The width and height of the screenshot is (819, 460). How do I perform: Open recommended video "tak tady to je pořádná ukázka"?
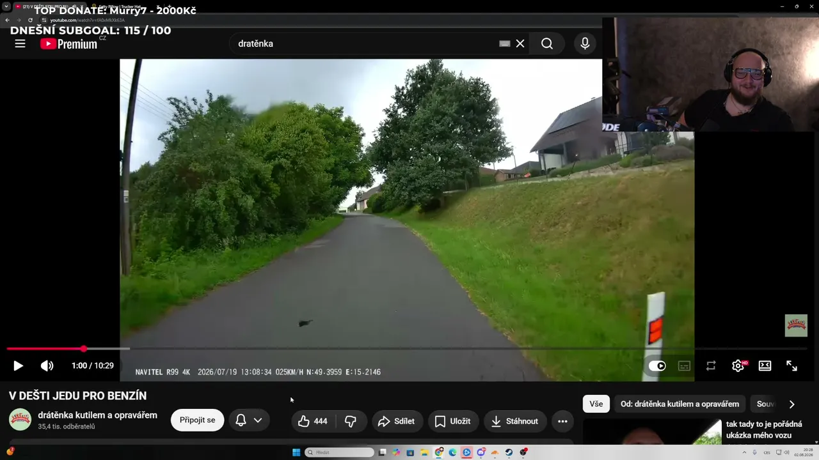click(x=765, y=429)
